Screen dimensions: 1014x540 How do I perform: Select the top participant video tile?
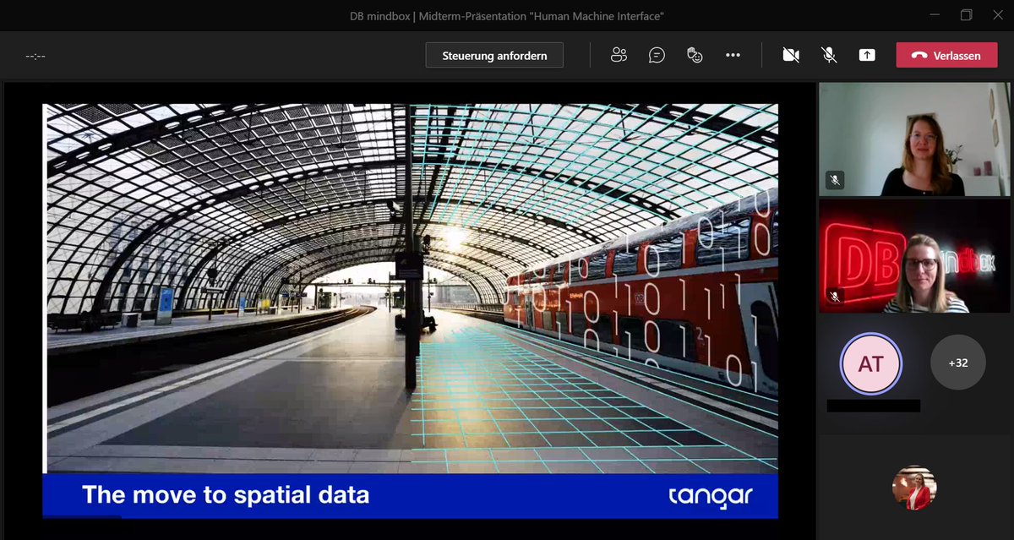(914, 139)
